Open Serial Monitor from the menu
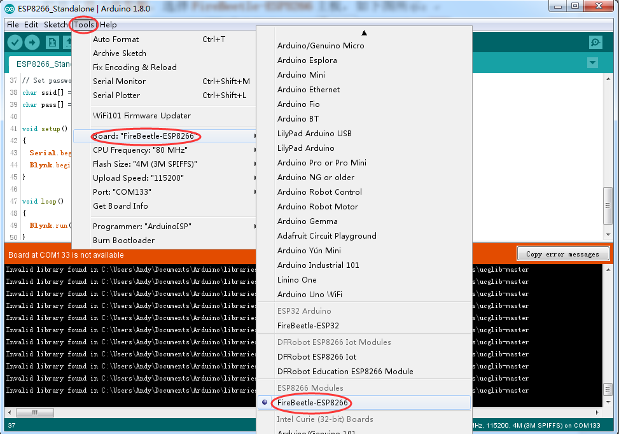Screen dimensions: 619x434 [x=165, y=81]
